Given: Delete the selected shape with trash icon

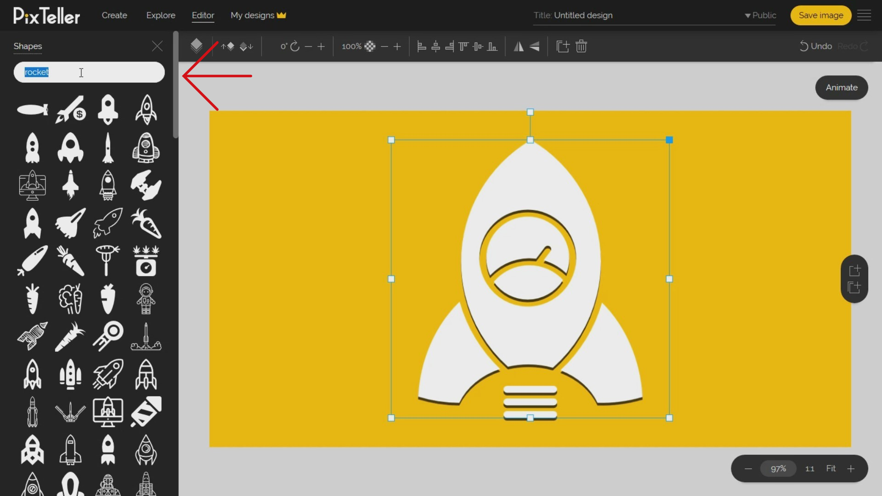Looking at the screenshot, I should pos(581,46).
